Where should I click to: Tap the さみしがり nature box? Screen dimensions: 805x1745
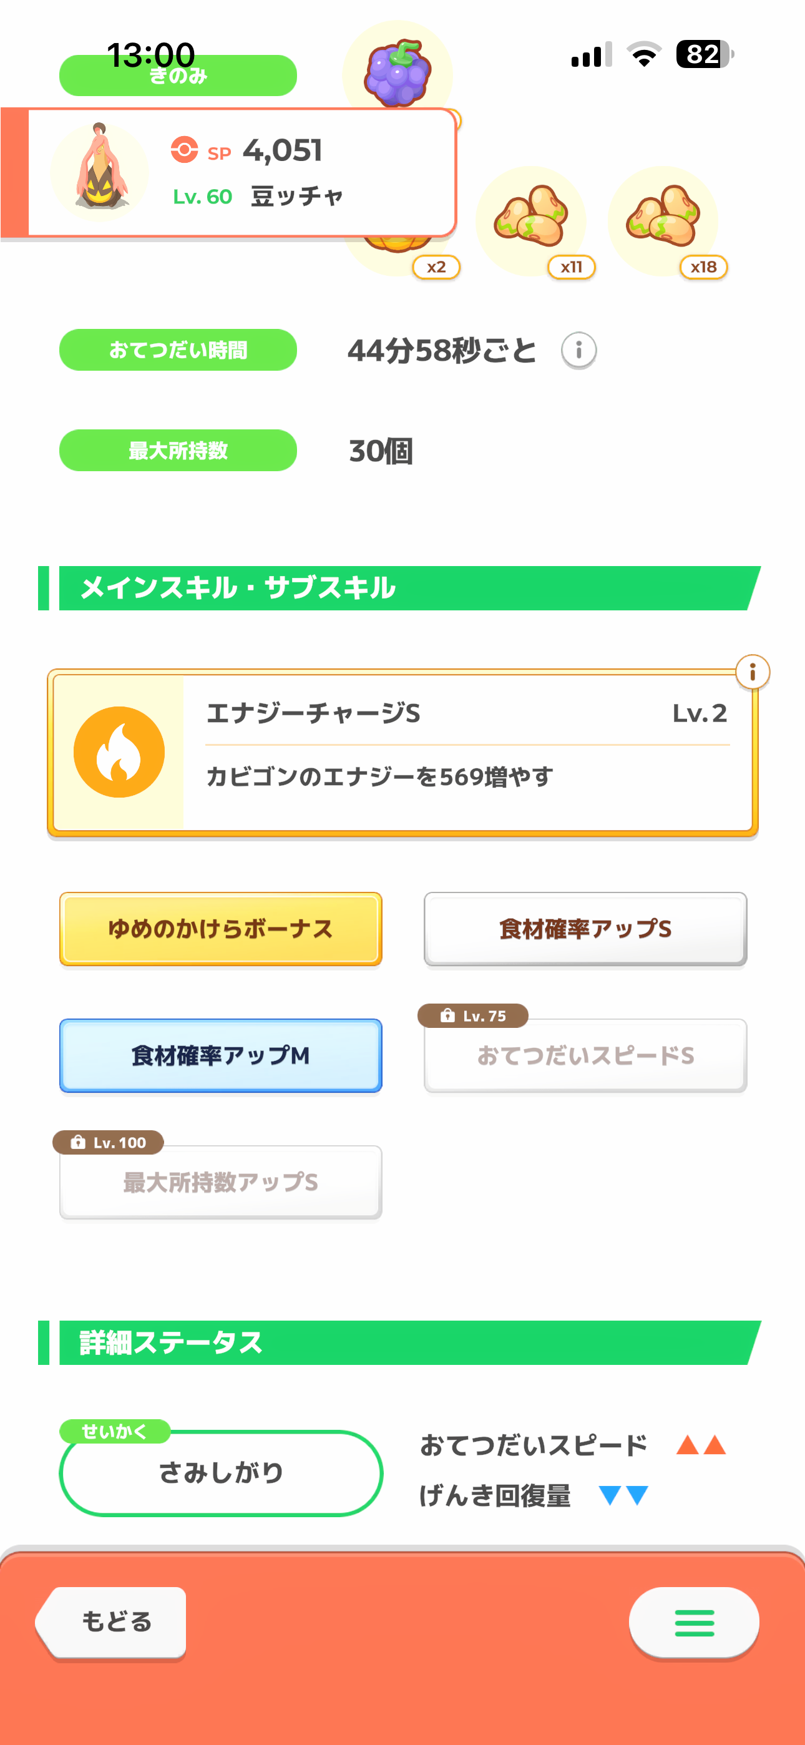click(221, 1473)
